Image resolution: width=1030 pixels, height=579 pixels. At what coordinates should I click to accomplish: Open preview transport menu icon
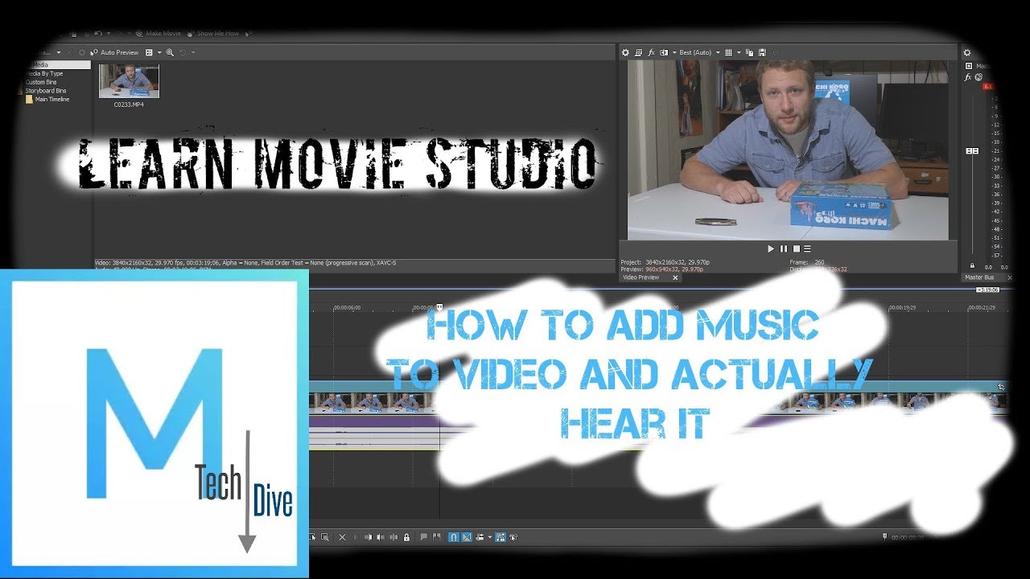coord(807,249)
